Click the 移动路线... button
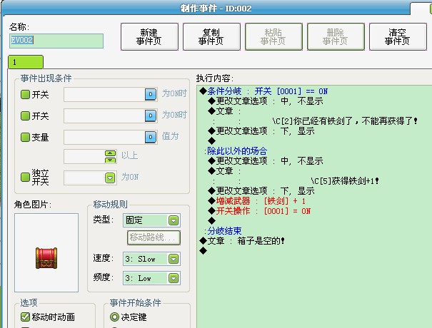Screen dimensions: 432x328 coord(154,237)
